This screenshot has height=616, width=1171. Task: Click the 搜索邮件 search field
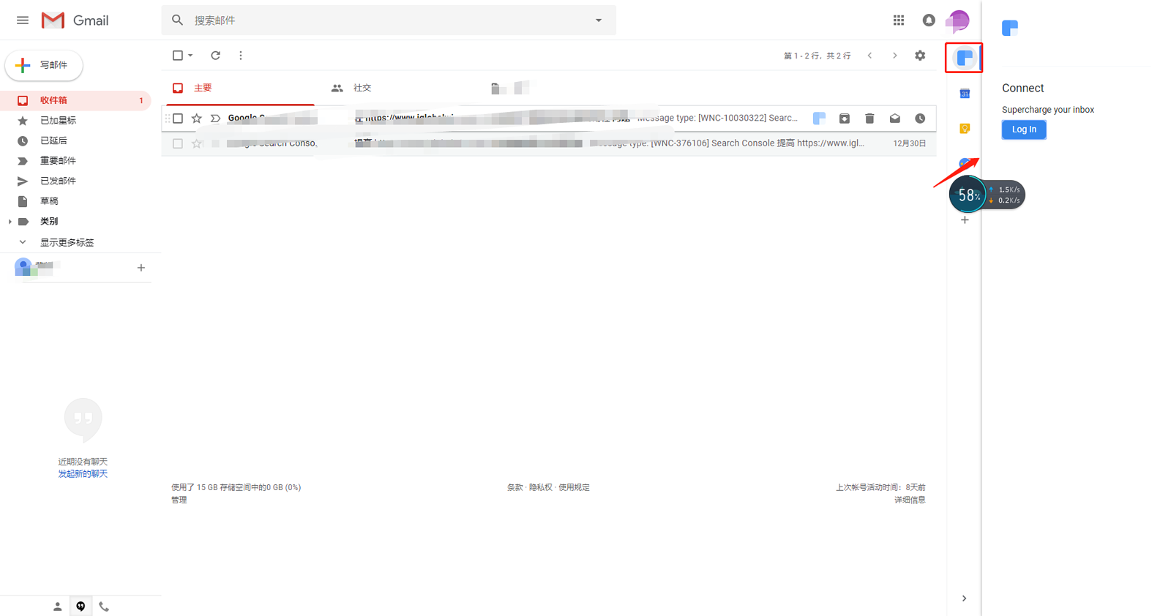click(x=389, y=20)
